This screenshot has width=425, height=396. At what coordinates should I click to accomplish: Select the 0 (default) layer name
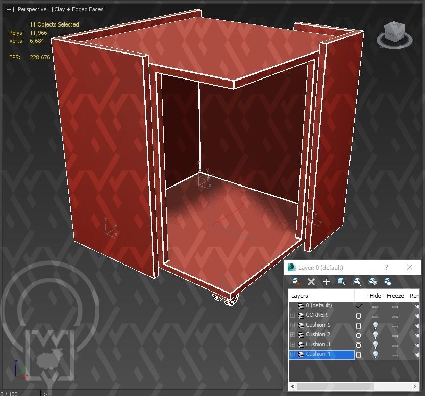pos(319,305)
